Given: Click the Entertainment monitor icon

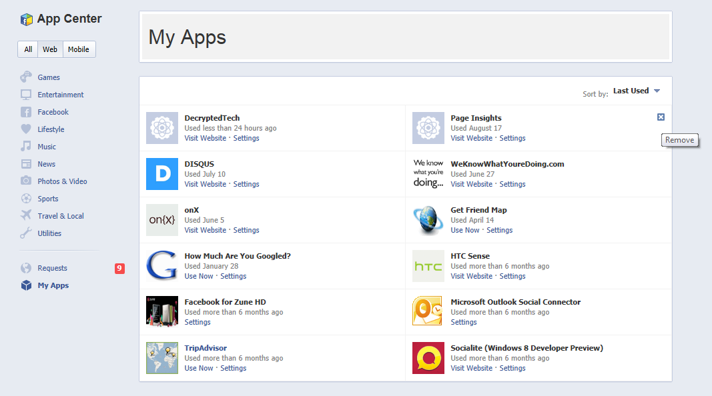Looking at the screenshot, I should click(26, 95).
